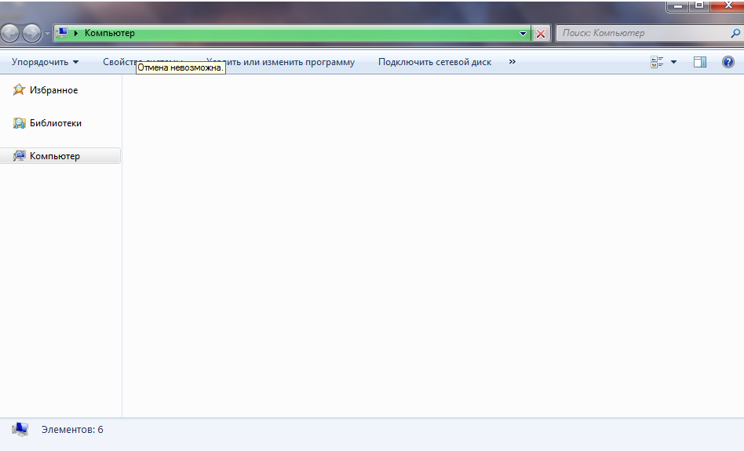
Task: Open the view options dropdown arrow
Action: coord(673,62)
